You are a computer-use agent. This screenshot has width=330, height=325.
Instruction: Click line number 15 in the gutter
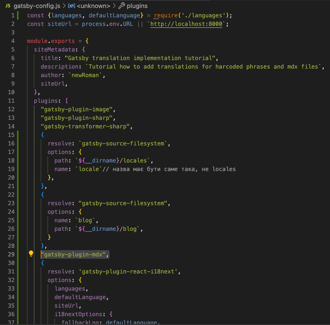click(11, 135)
